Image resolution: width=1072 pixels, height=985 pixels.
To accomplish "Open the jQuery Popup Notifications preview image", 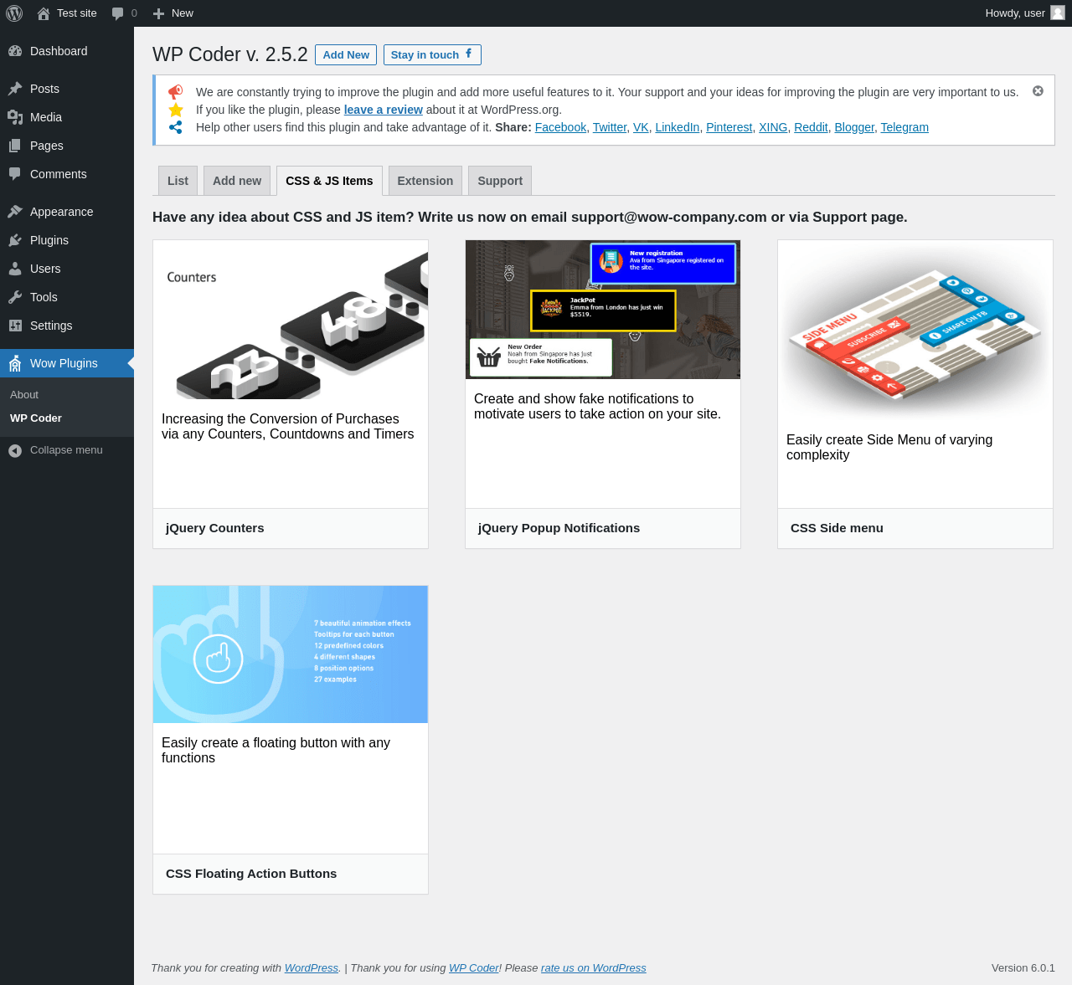I will click(x=603, y=310).
